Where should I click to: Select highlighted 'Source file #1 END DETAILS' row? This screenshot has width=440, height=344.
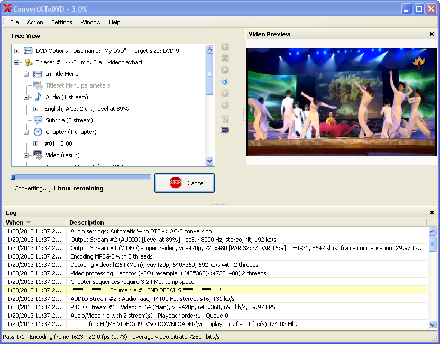coord(215,290)
